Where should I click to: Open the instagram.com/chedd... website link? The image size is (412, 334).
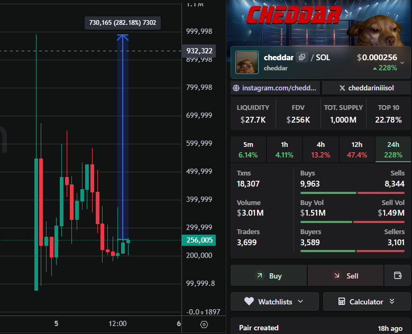pyautogui.click(x=275, y=88)
